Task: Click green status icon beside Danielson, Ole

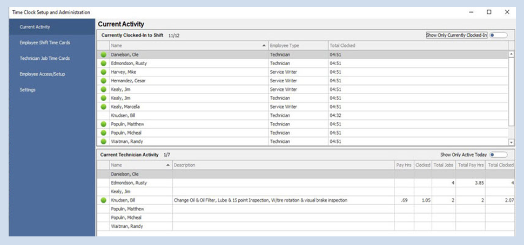Action: click(x=103, y=54)
